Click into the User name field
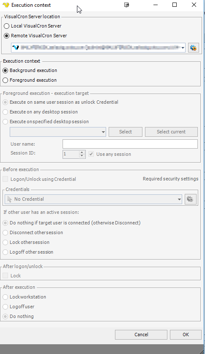This screenshot has height=354, width=205. pyautogui.click(x=130, y=144)
